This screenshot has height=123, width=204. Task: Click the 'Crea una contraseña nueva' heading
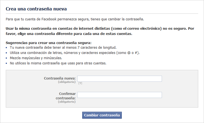pyautogui.click(x=36, y=9)
